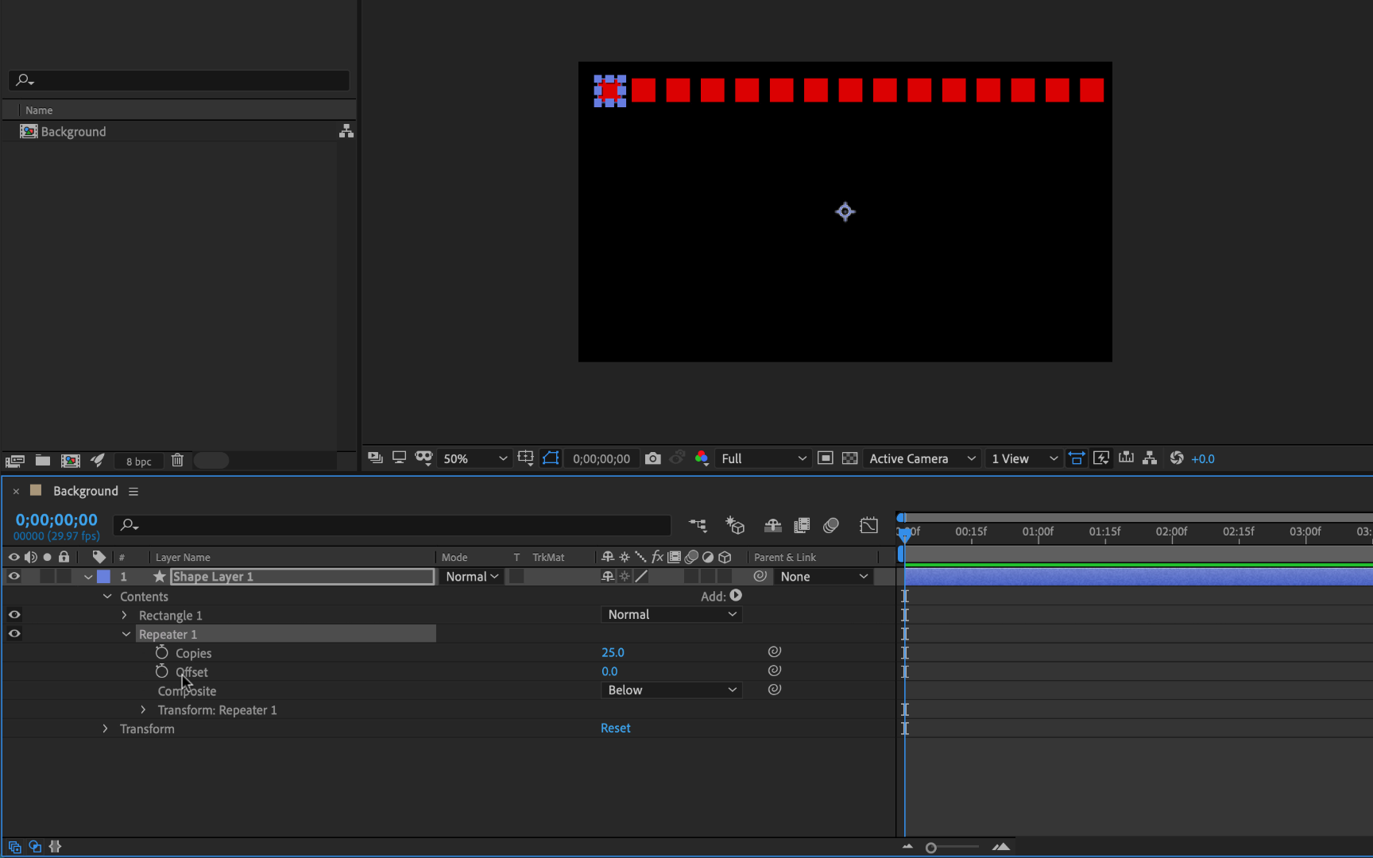The height and width of the screenshot is (858, 1373).
Task: Toggle the Draft 3D icon
Action: [x=735, y=525]
